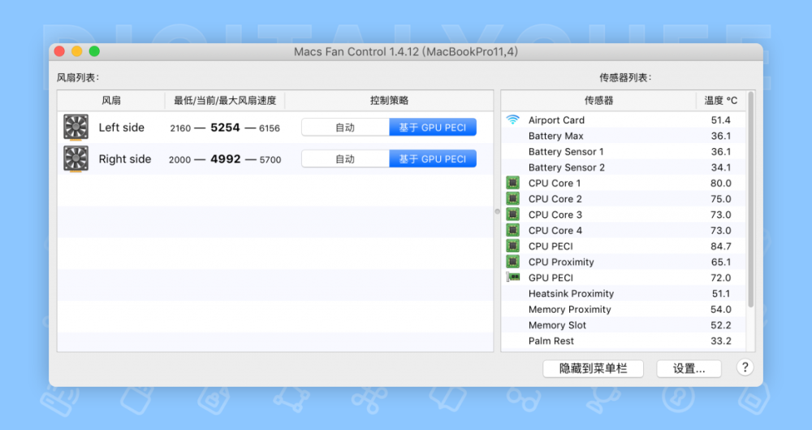This screenshot has height=430, width=812.
Task: Set Left side fan to 自动
Action: (345, 128)
